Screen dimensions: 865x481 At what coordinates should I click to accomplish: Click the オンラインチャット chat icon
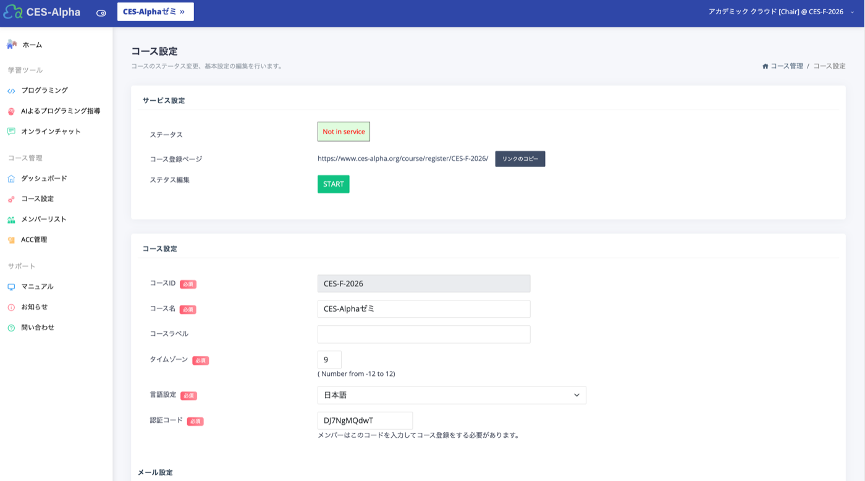point(11,132)
